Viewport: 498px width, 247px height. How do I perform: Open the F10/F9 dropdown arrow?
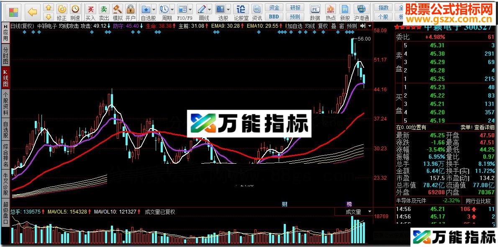(x=190, y=9)
